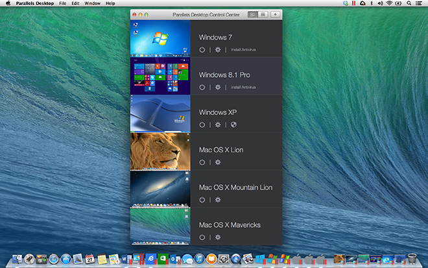Screen dimensions: 428x268
Task: Power on Mac OS X Lion
Action: [x=202, y=162]
